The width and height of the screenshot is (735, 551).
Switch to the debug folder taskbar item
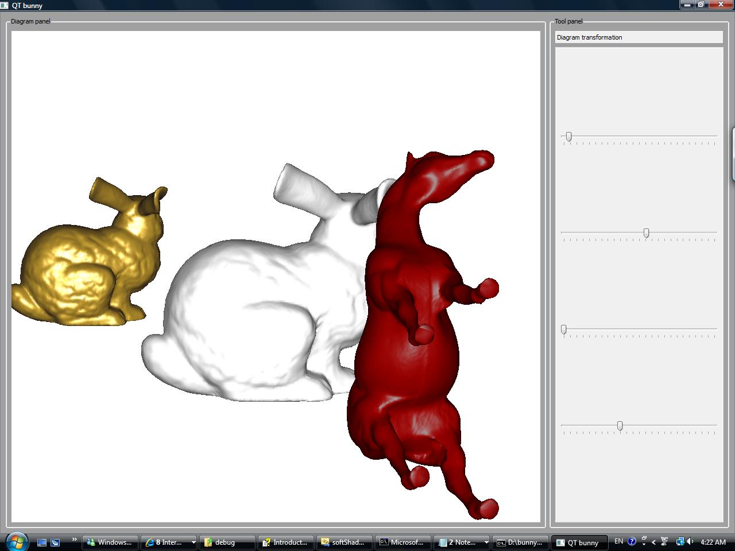tap(227, 542)
